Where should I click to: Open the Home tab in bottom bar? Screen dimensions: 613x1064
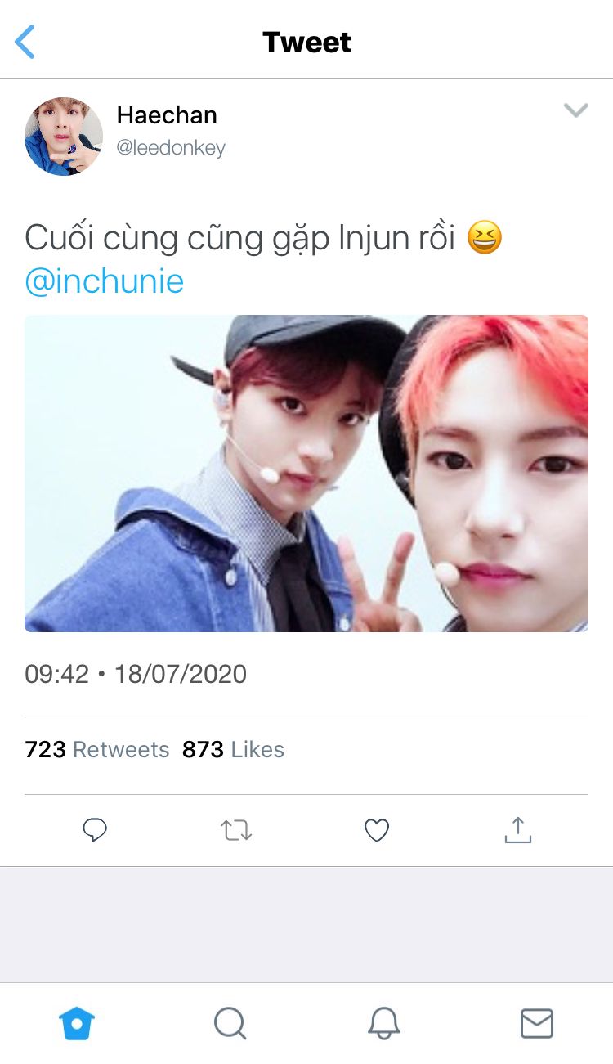pos(77,1023)
